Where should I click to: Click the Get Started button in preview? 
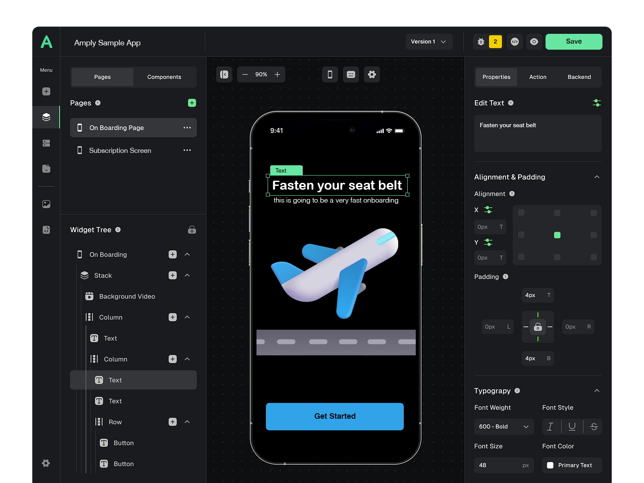click(335, 416)
